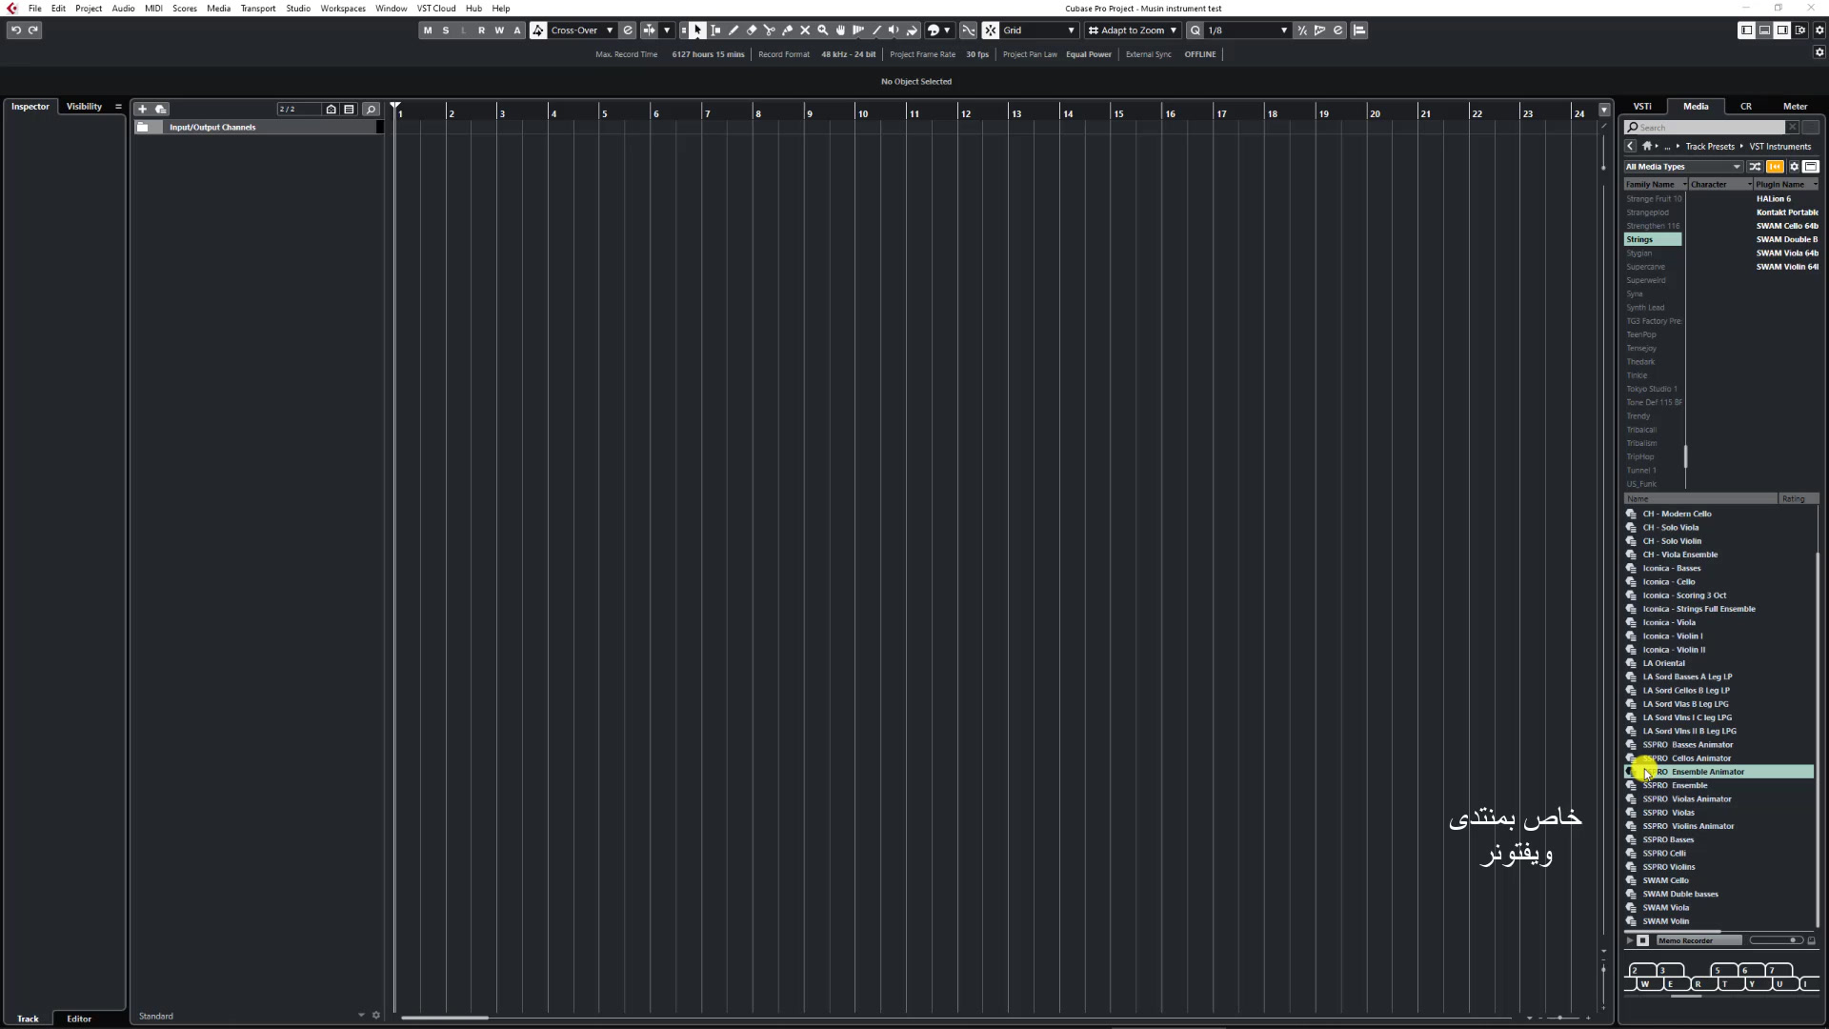Go back with the Media rack arrow
Viewport: 1829px width, 1029px height.
(x=1630, y=147)
